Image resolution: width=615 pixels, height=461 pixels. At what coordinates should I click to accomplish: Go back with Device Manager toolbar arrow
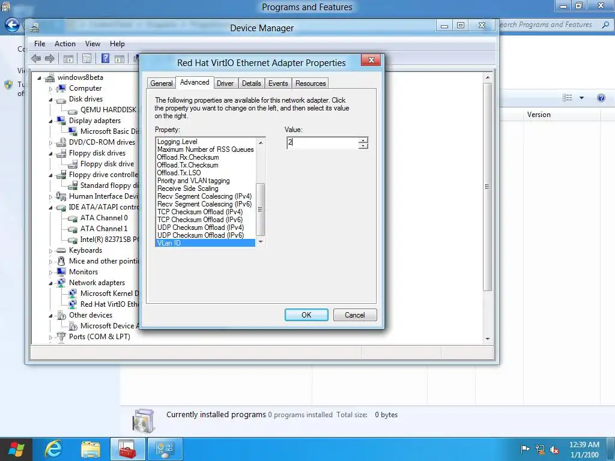(x=36, y=59)
